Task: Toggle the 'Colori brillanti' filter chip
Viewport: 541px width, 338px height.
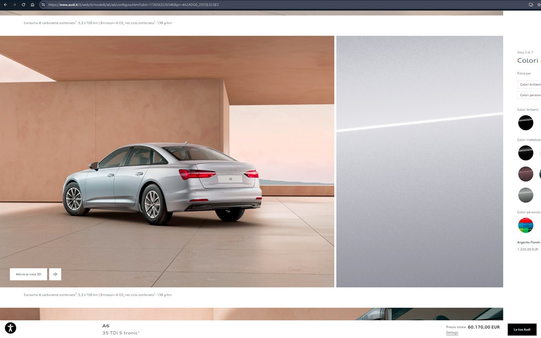Action: (x=529, y=84)
